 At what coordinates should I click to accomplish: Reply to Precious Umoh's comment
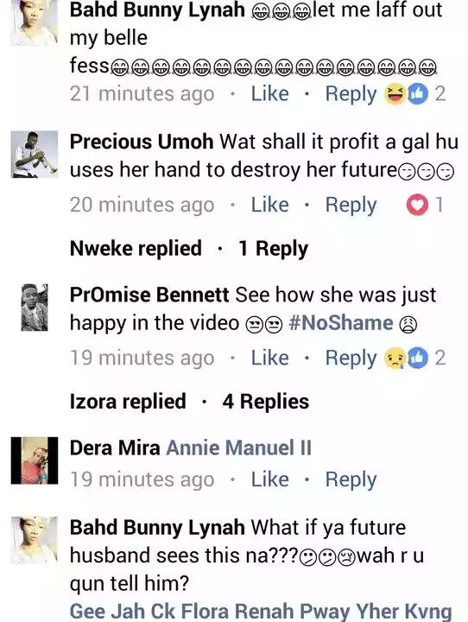351,205
